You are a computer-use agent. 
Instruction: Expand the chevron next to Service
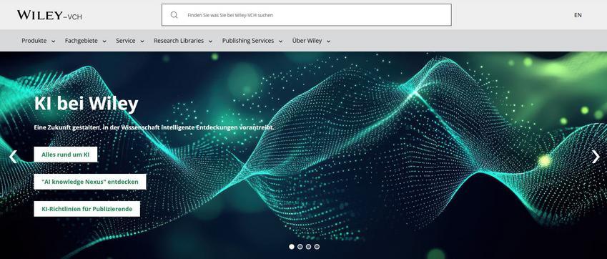(x=142, y=41)
